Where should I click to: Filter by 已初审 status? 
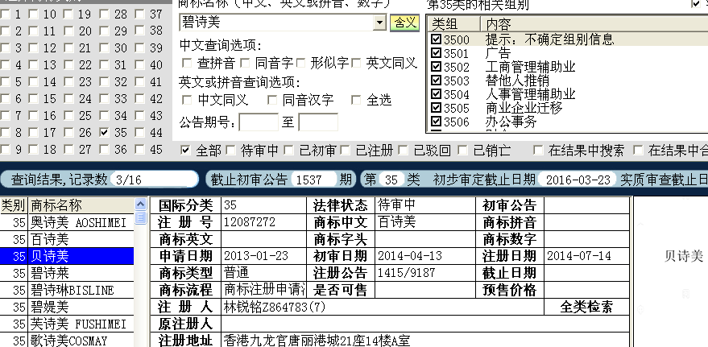click(288, 151)
